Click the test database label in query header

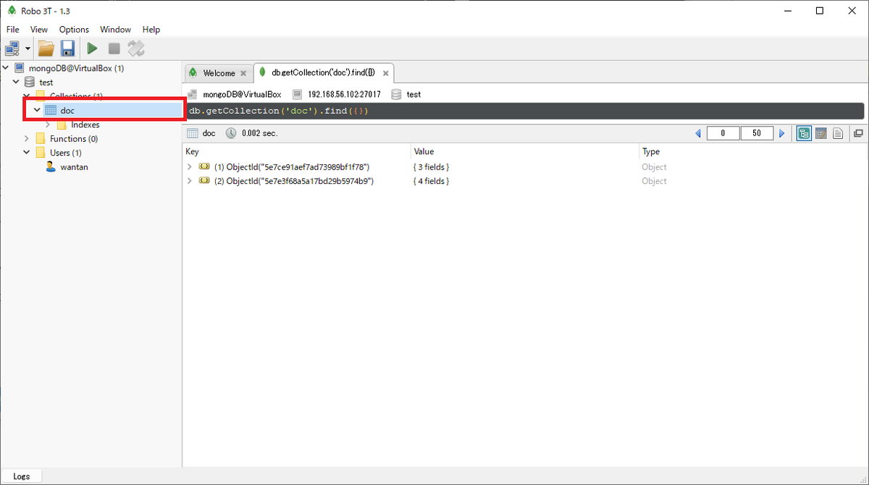point(413,94)
